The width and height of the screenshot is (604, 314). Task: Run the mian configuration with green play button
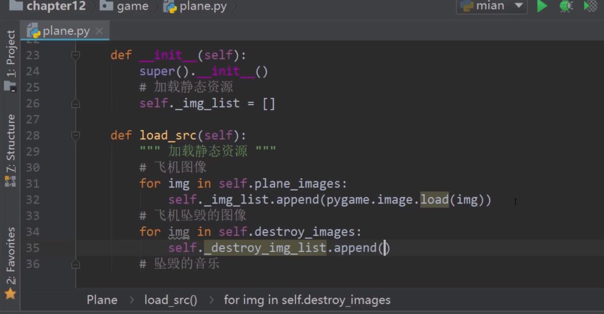[542, 6]
